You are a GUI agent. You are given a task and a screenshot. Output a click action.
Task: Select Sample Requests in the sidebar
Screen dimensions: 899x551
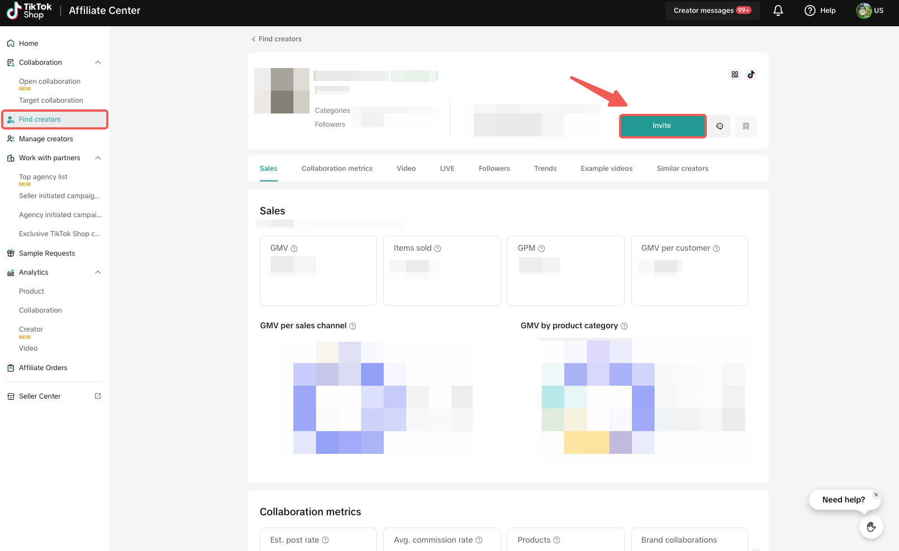tap(47, 253)
